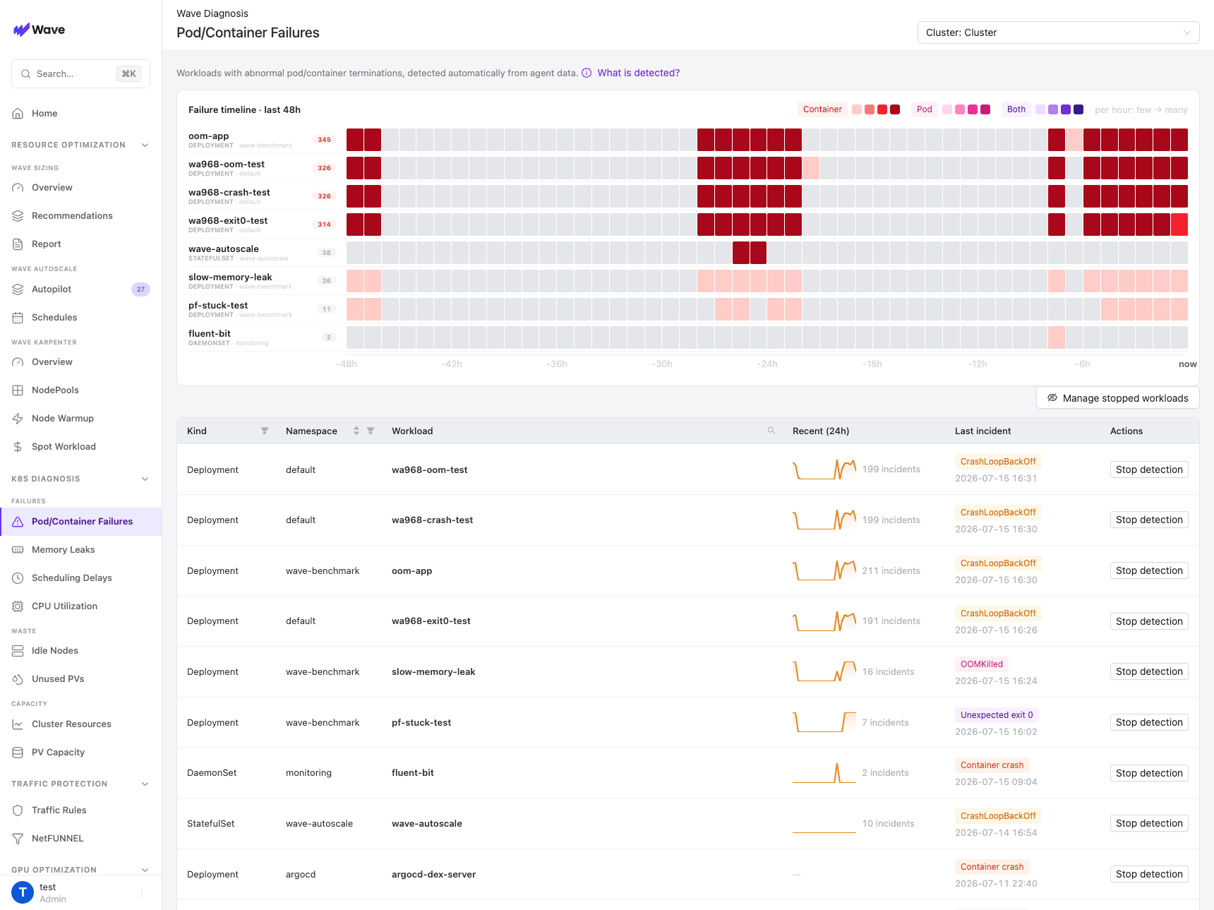Click the 211 incidents text
The height and width of the screenshot is (910, 1214).
(891, 570)
